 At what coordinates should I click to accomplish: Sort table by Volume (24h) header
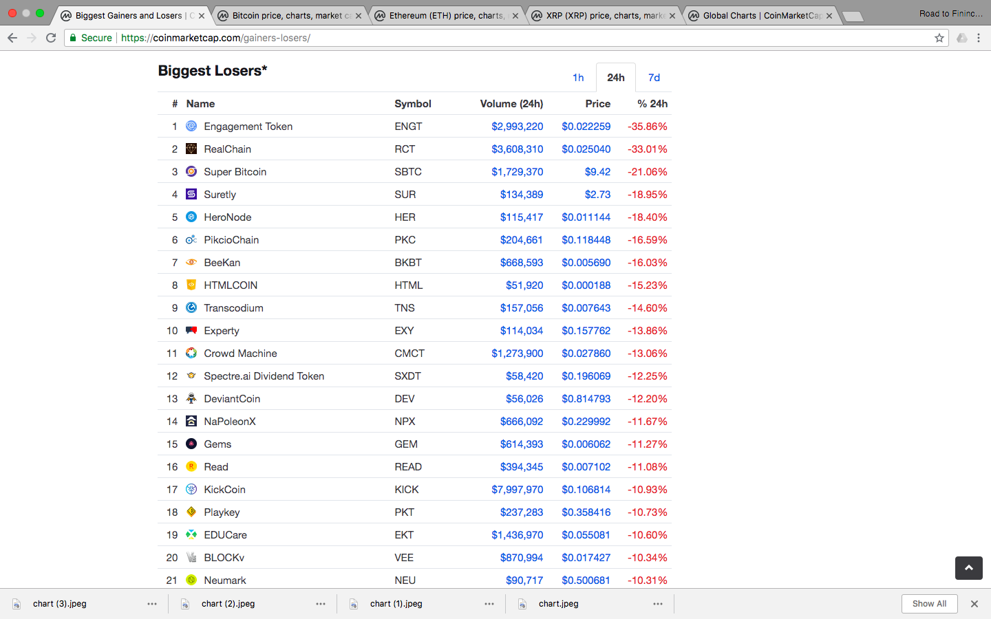click(x=511, y=104)
